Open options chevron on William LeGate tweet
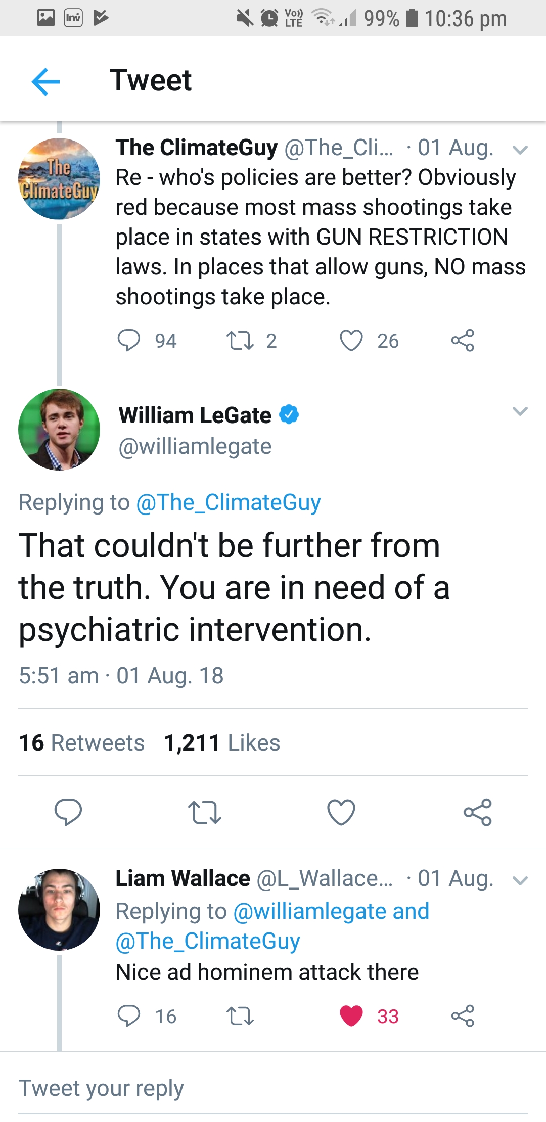 (520, 411)
